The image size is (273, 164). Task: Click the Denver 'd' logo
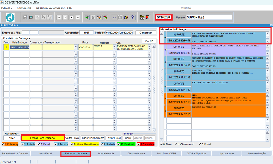[10, 18]
